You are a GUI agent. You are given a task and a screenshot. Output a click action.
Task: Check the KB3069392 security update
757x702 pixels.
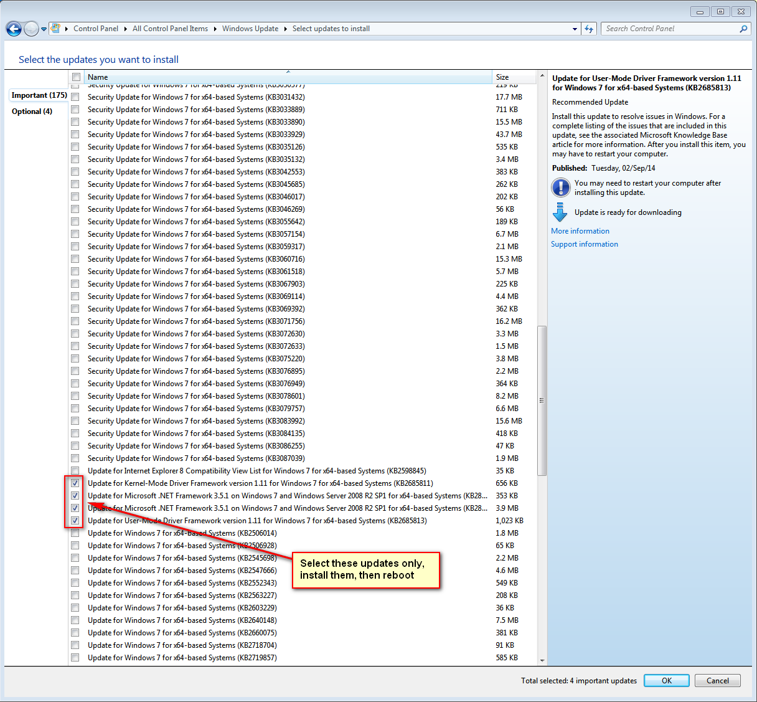[x=75, y=309]
